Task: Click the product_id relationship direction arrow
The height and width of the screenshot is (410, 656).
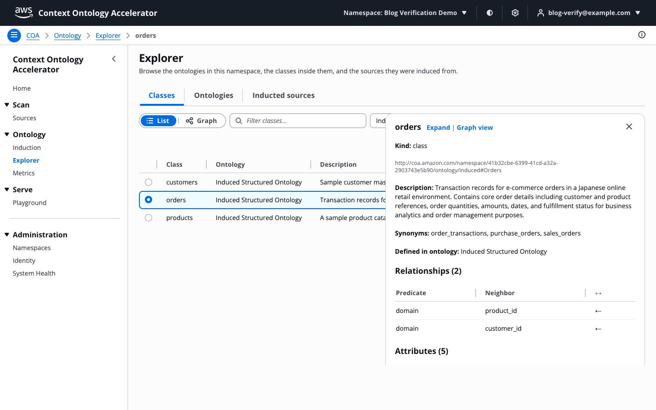Action: [x=598, y=311]
